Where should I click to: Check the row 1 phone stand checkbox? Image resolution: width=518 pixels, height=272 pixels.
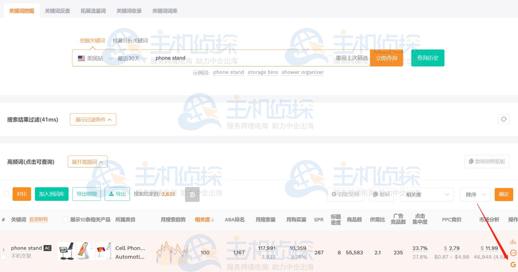point(4,257)
